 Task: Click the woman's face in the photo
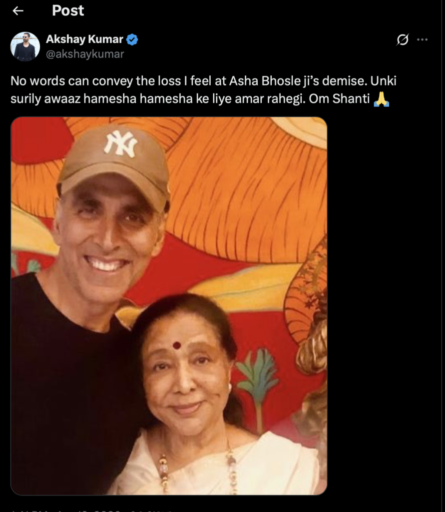point(185,375)
